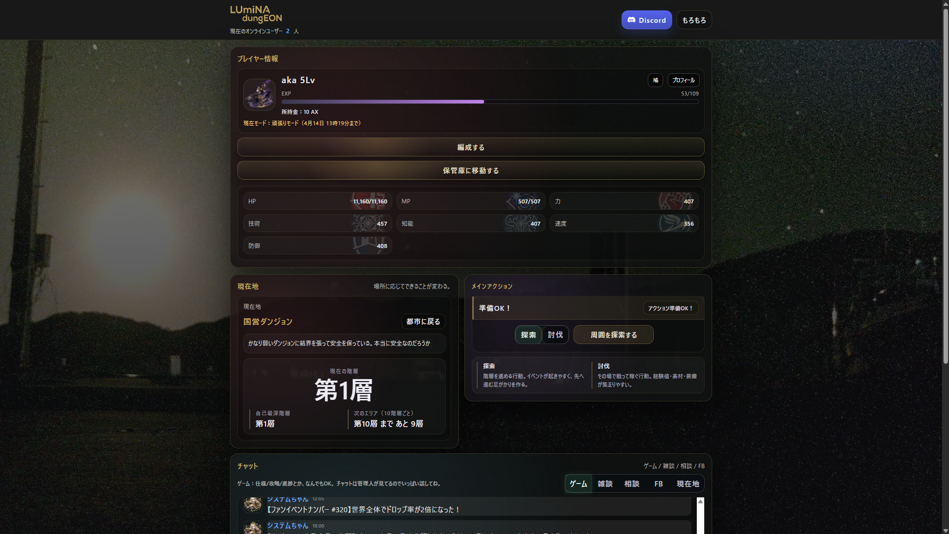
Task: Select the 探索 mode toggle
Action: pos(528,335)
